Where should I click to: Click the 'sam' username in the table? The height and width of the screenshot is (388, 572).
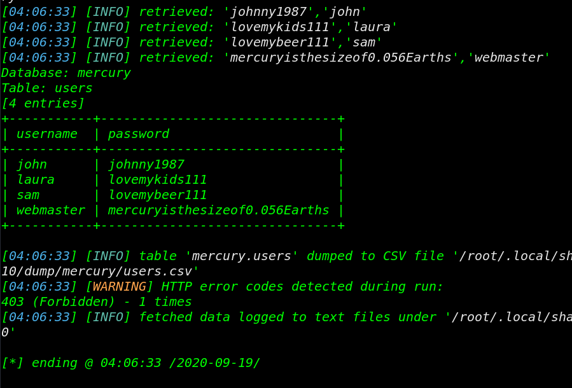click(28, 195)
